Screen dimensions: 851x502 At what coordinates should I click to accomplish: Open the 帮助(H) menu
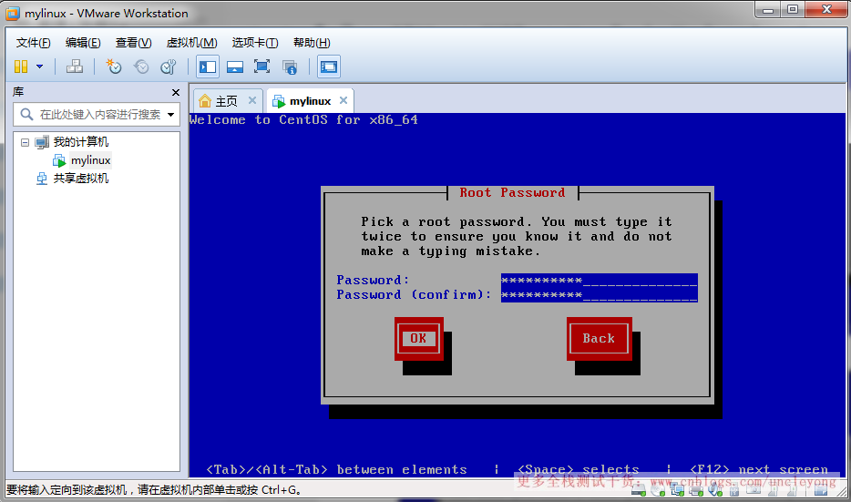(312, 43)
